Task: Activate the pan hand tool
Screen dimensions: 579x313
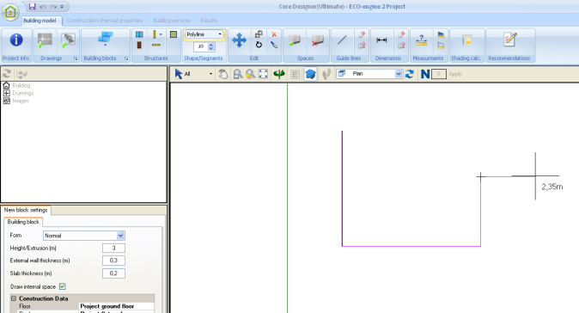Action: coord(223,74)
